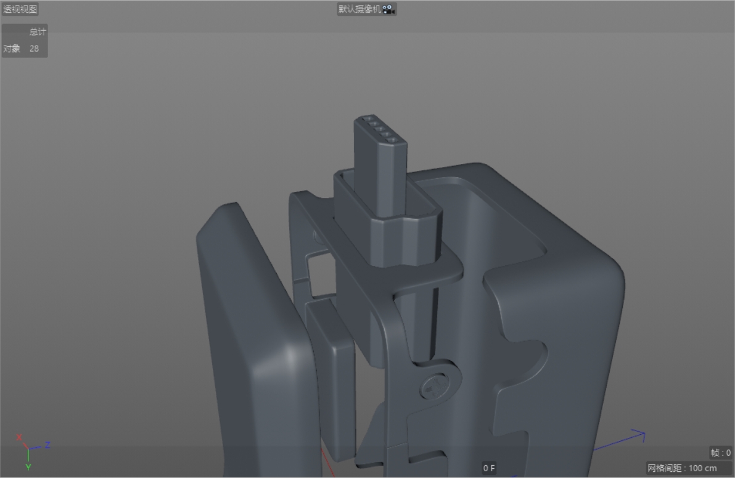Click the 默认摄像机 camera label at top
The height and width of the screenshot is (478, 735).
361,8
